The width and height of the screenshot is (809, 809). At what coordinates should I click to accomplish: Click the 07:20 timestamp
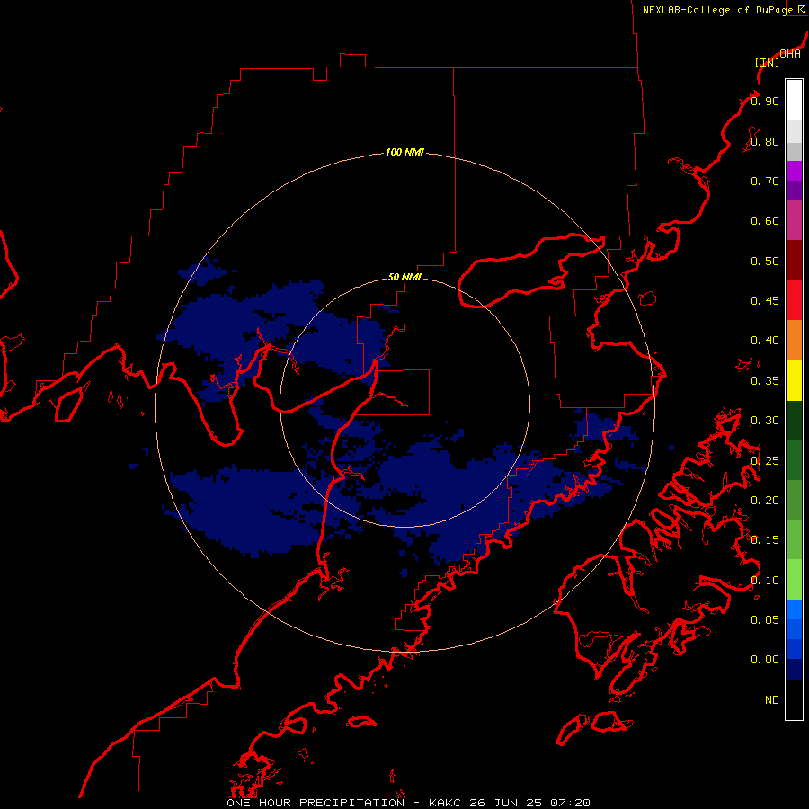570,803
